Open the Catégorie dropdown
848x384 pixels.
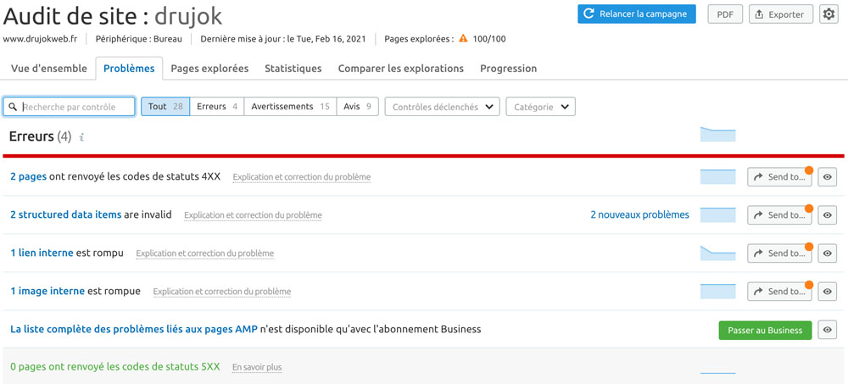click(x=540, y=107)
